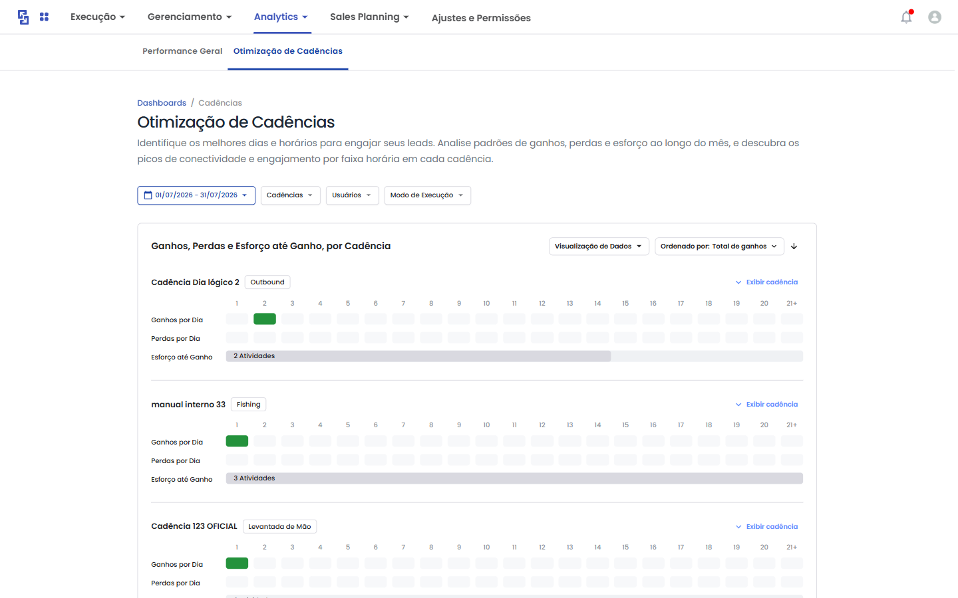Viewport: 958px width, 598px height.
Task: Open Gerenciamento menu
Action: [190, 17]
